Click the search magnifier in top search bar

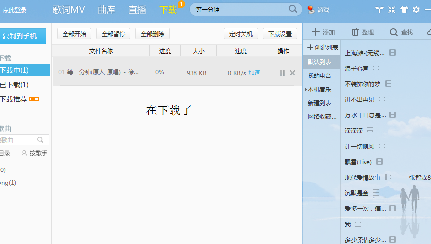(x=293, y=9)
